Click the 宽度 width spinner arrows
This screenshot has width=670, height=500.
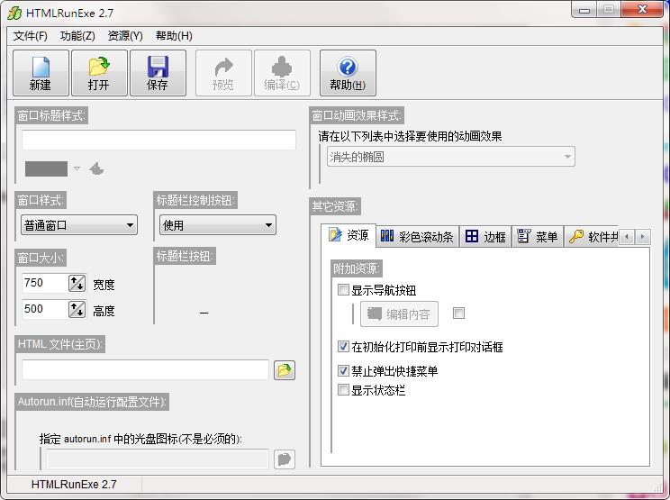(x=77, y=283)
